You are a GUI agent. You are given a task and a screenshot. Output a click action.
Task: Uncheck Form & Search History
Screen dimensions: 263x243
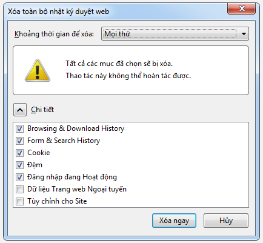(19, 141)
